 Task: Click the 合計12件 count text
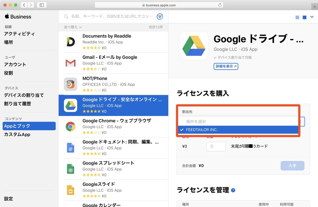(x=156, y=27)
